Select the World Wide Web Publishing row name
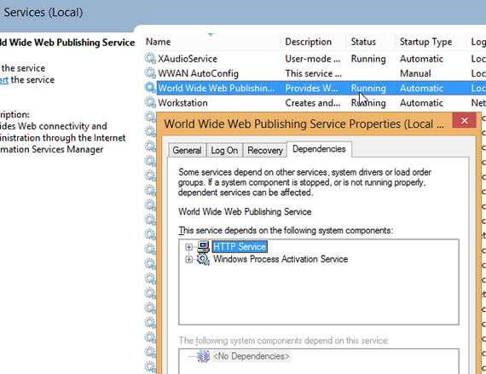 click(216, 89)
